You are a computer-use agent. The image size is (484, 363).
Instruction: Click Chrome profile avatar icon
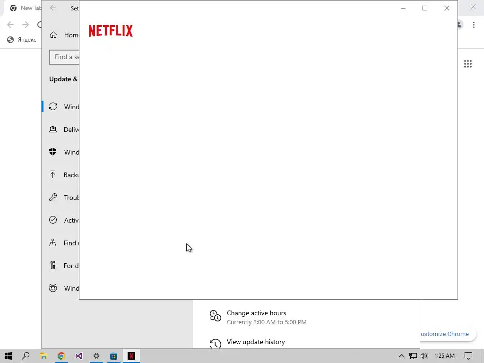tap(459, 25)
